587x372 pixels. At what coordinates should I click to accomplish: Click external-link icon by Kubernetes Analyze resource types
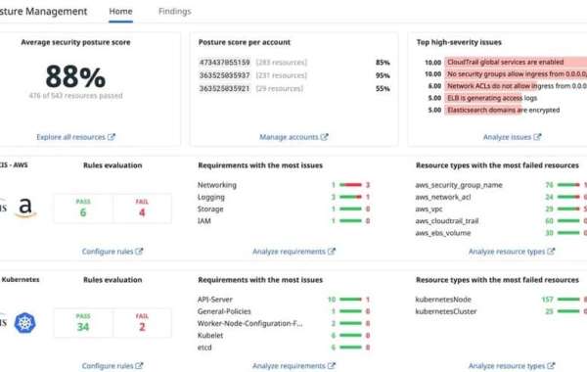click(551, 365)
